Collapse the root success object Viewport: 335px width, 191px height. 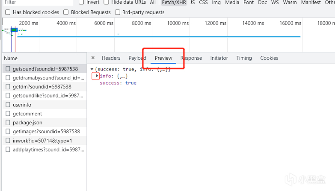point(92,69)
